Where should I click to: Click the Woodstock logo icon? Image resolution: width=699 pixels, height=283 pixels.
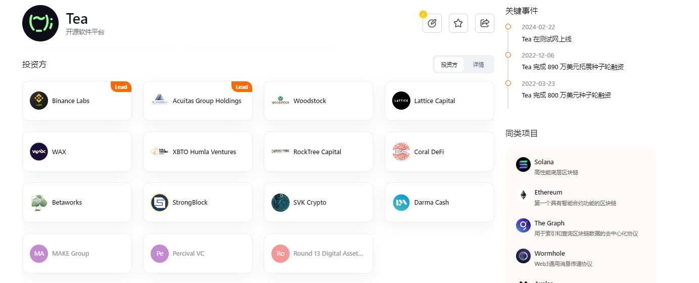pos(281,101)
